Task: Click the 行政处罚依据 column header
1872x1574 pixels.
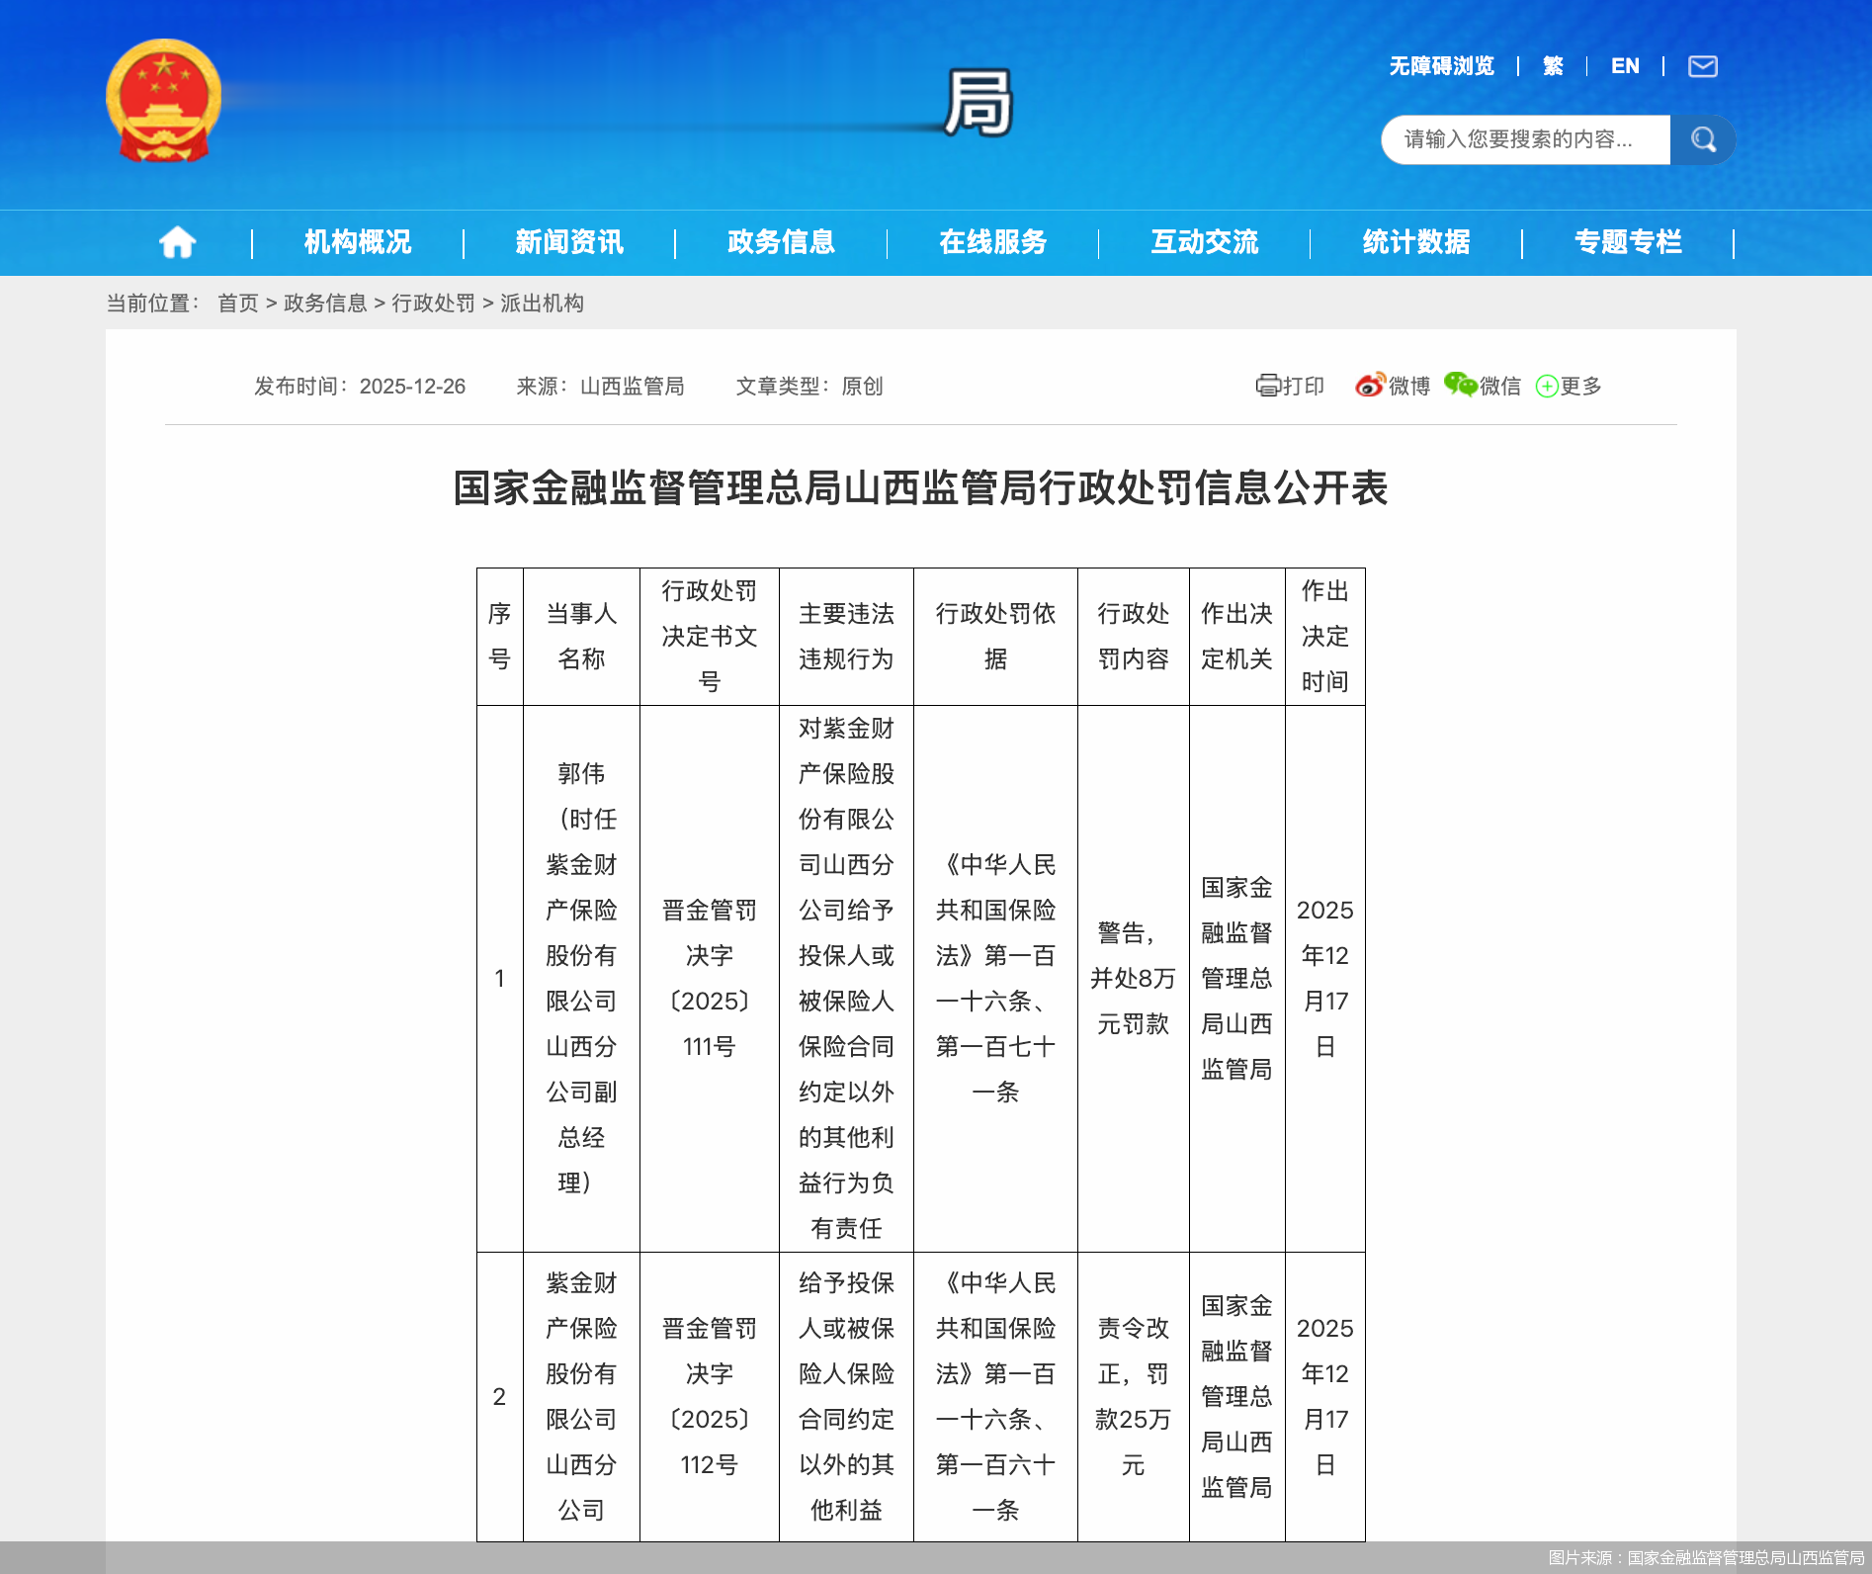Action: pos(995,637)
